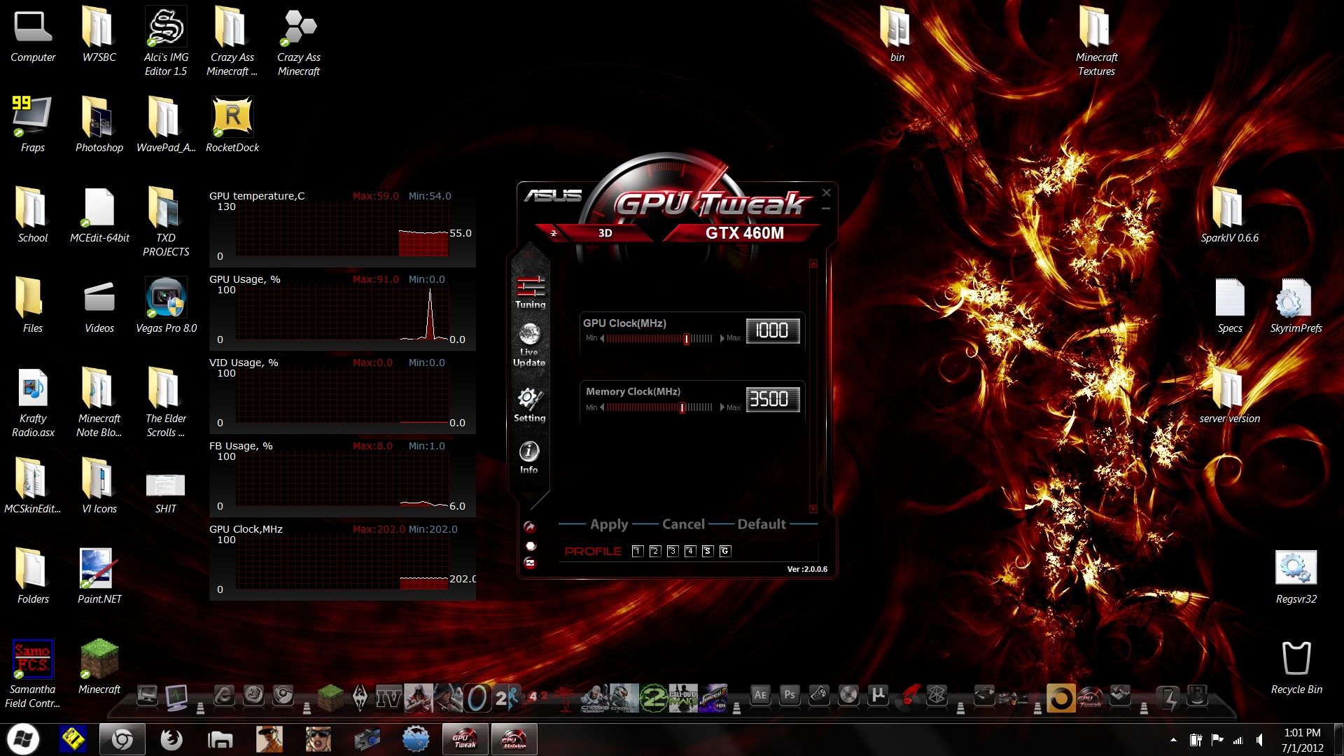Select the Paint.NET desktop icon
This screenshot has width=1344, height=756.
point(99,575)
